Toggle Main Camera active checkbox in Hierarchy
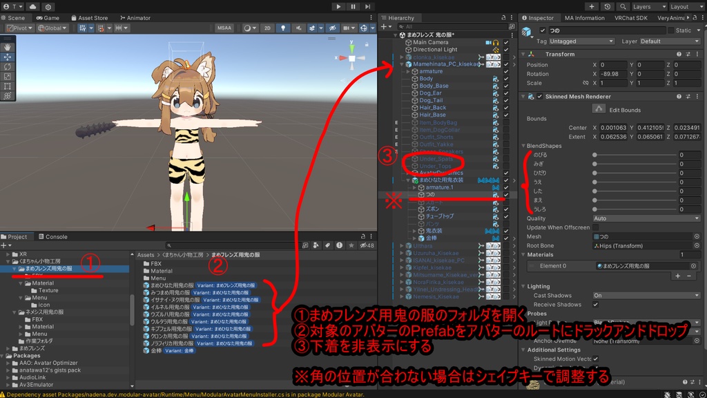 tap(506, 42)
